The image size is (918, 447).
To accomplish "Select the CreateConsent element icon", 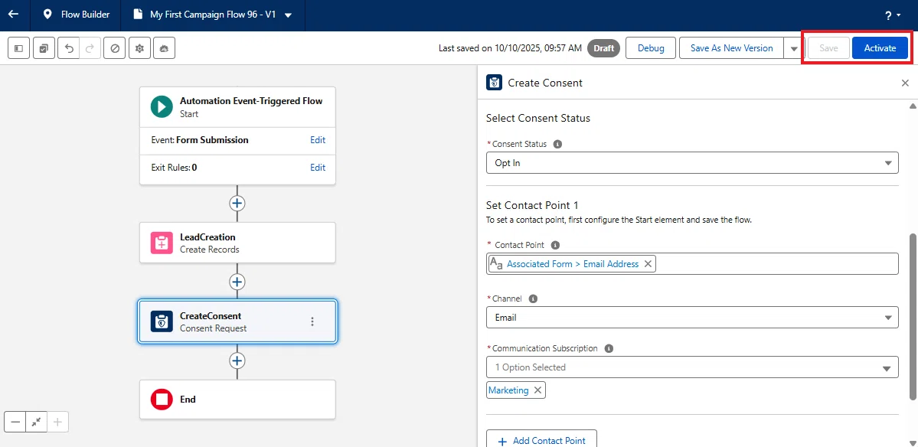I will point(161,321).
